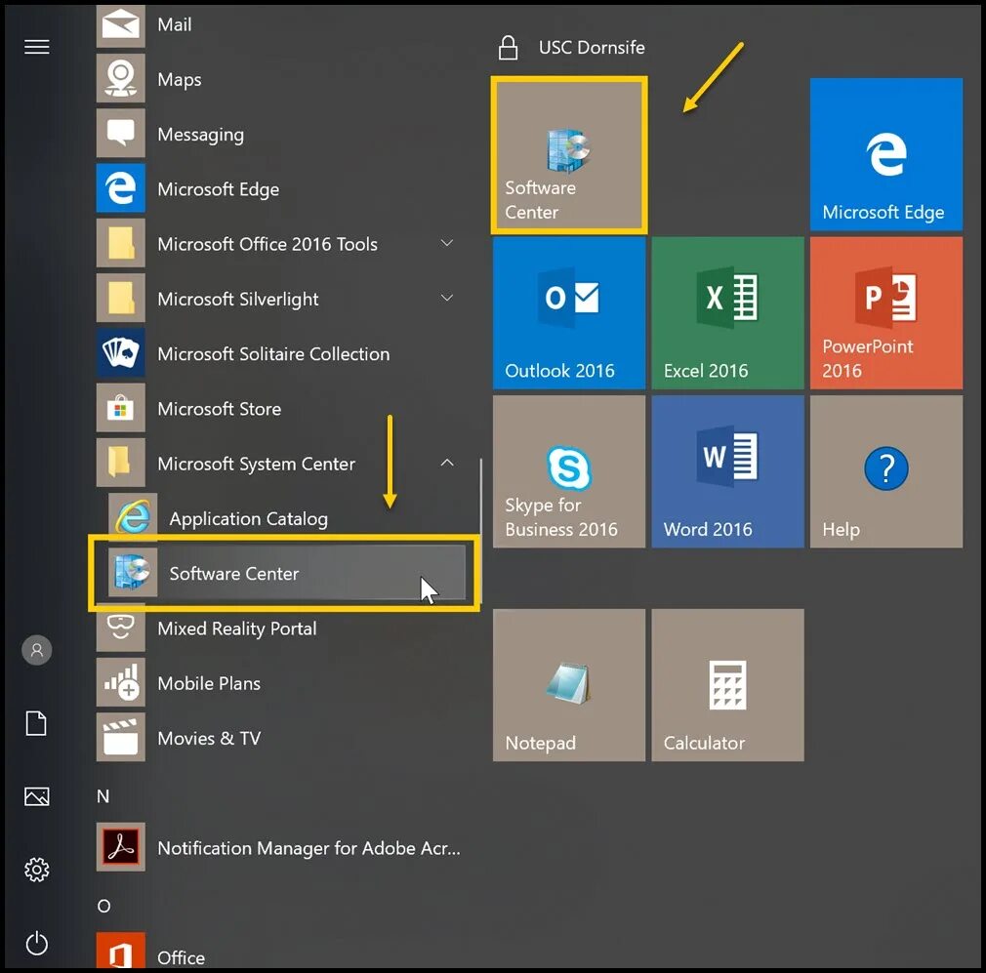Click the Microsoft Solitaire Collection text label
Screen dimensions: 986x973
[x=273, y=354]
